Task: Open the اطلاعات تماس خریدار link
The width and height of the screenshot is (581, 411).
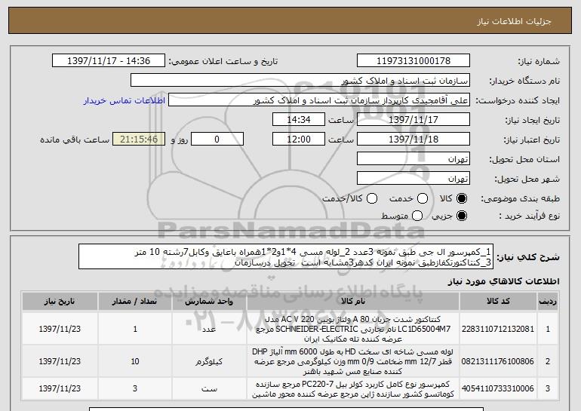Action: 124,100
